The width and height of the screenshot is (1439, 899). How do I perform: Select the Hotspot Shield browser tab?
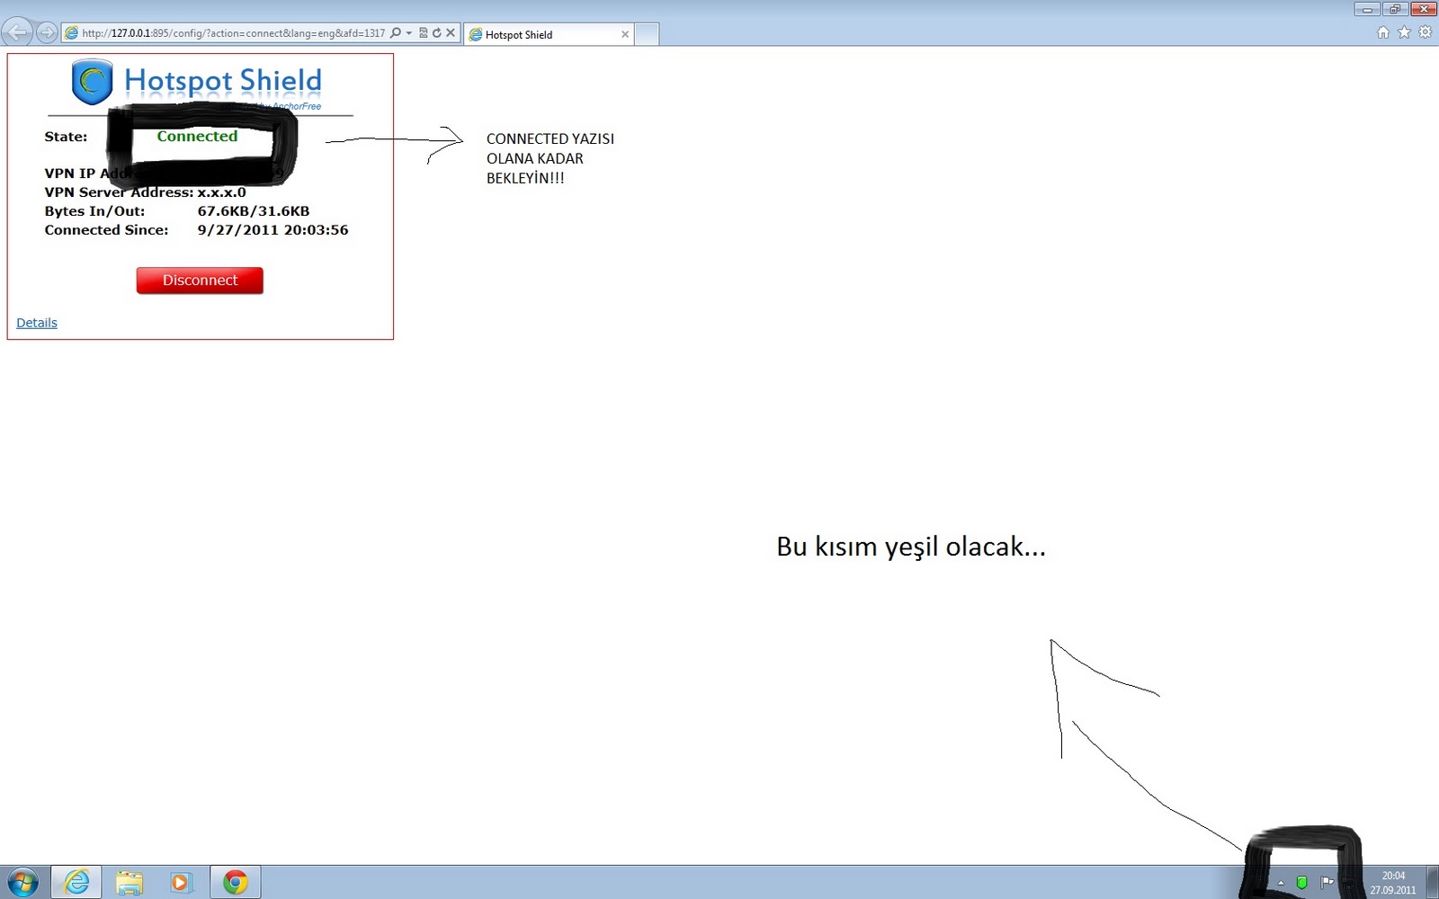pos(549,34)
